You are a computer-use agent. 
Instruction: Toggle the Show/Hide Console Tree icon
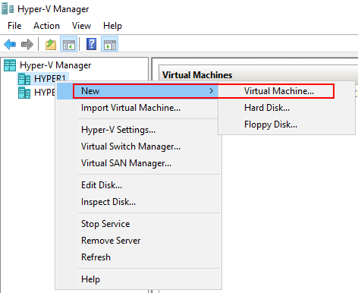(69, 44)
